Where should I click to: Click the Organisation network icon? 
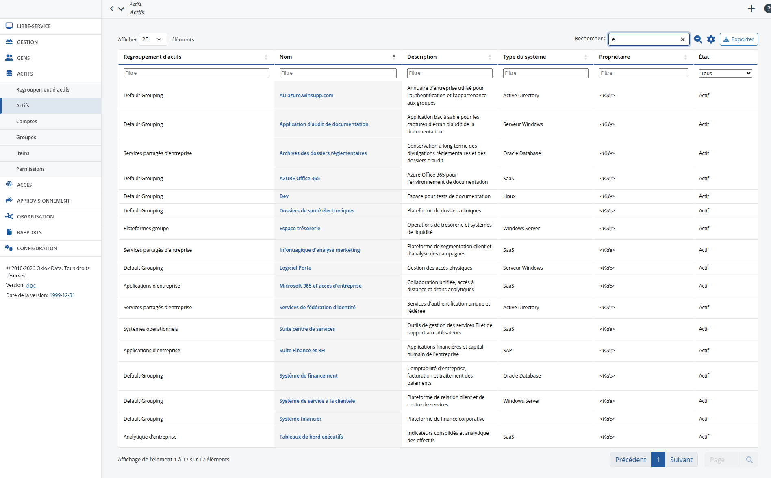pyautogui.click(x=9, y=216)
